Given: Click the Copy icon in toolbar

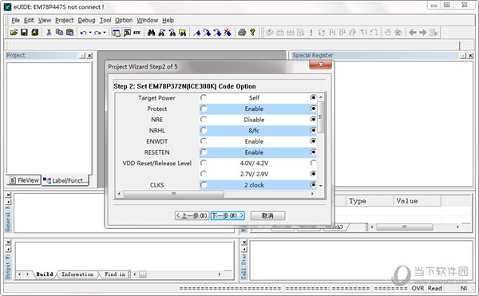Looking at the screenshot, I should (59, 32).
